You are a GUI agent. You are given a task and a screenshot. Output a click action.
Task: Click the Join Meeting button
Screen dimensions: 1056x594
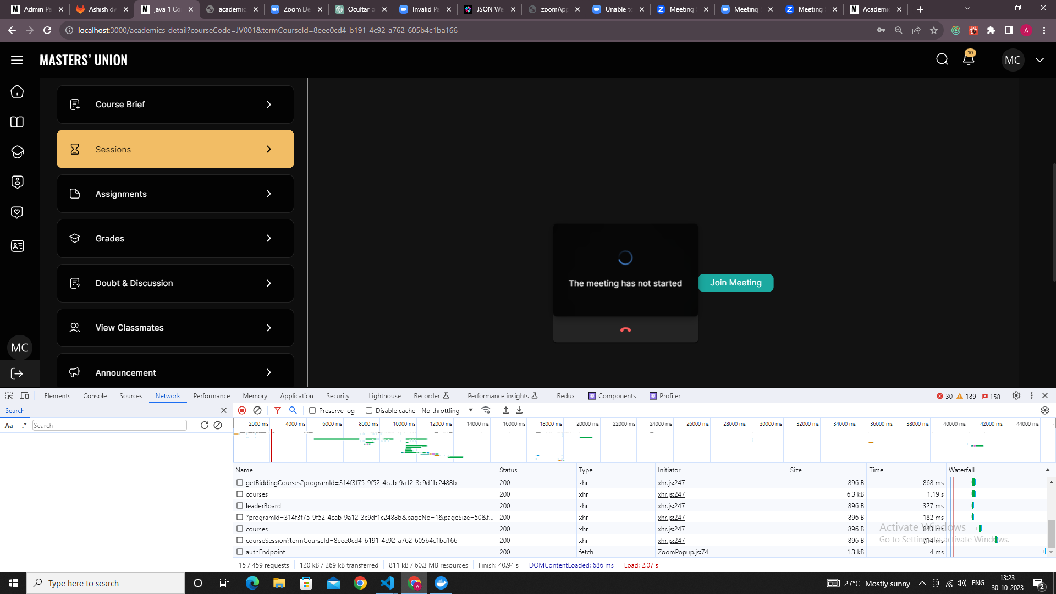click(736, 283)
